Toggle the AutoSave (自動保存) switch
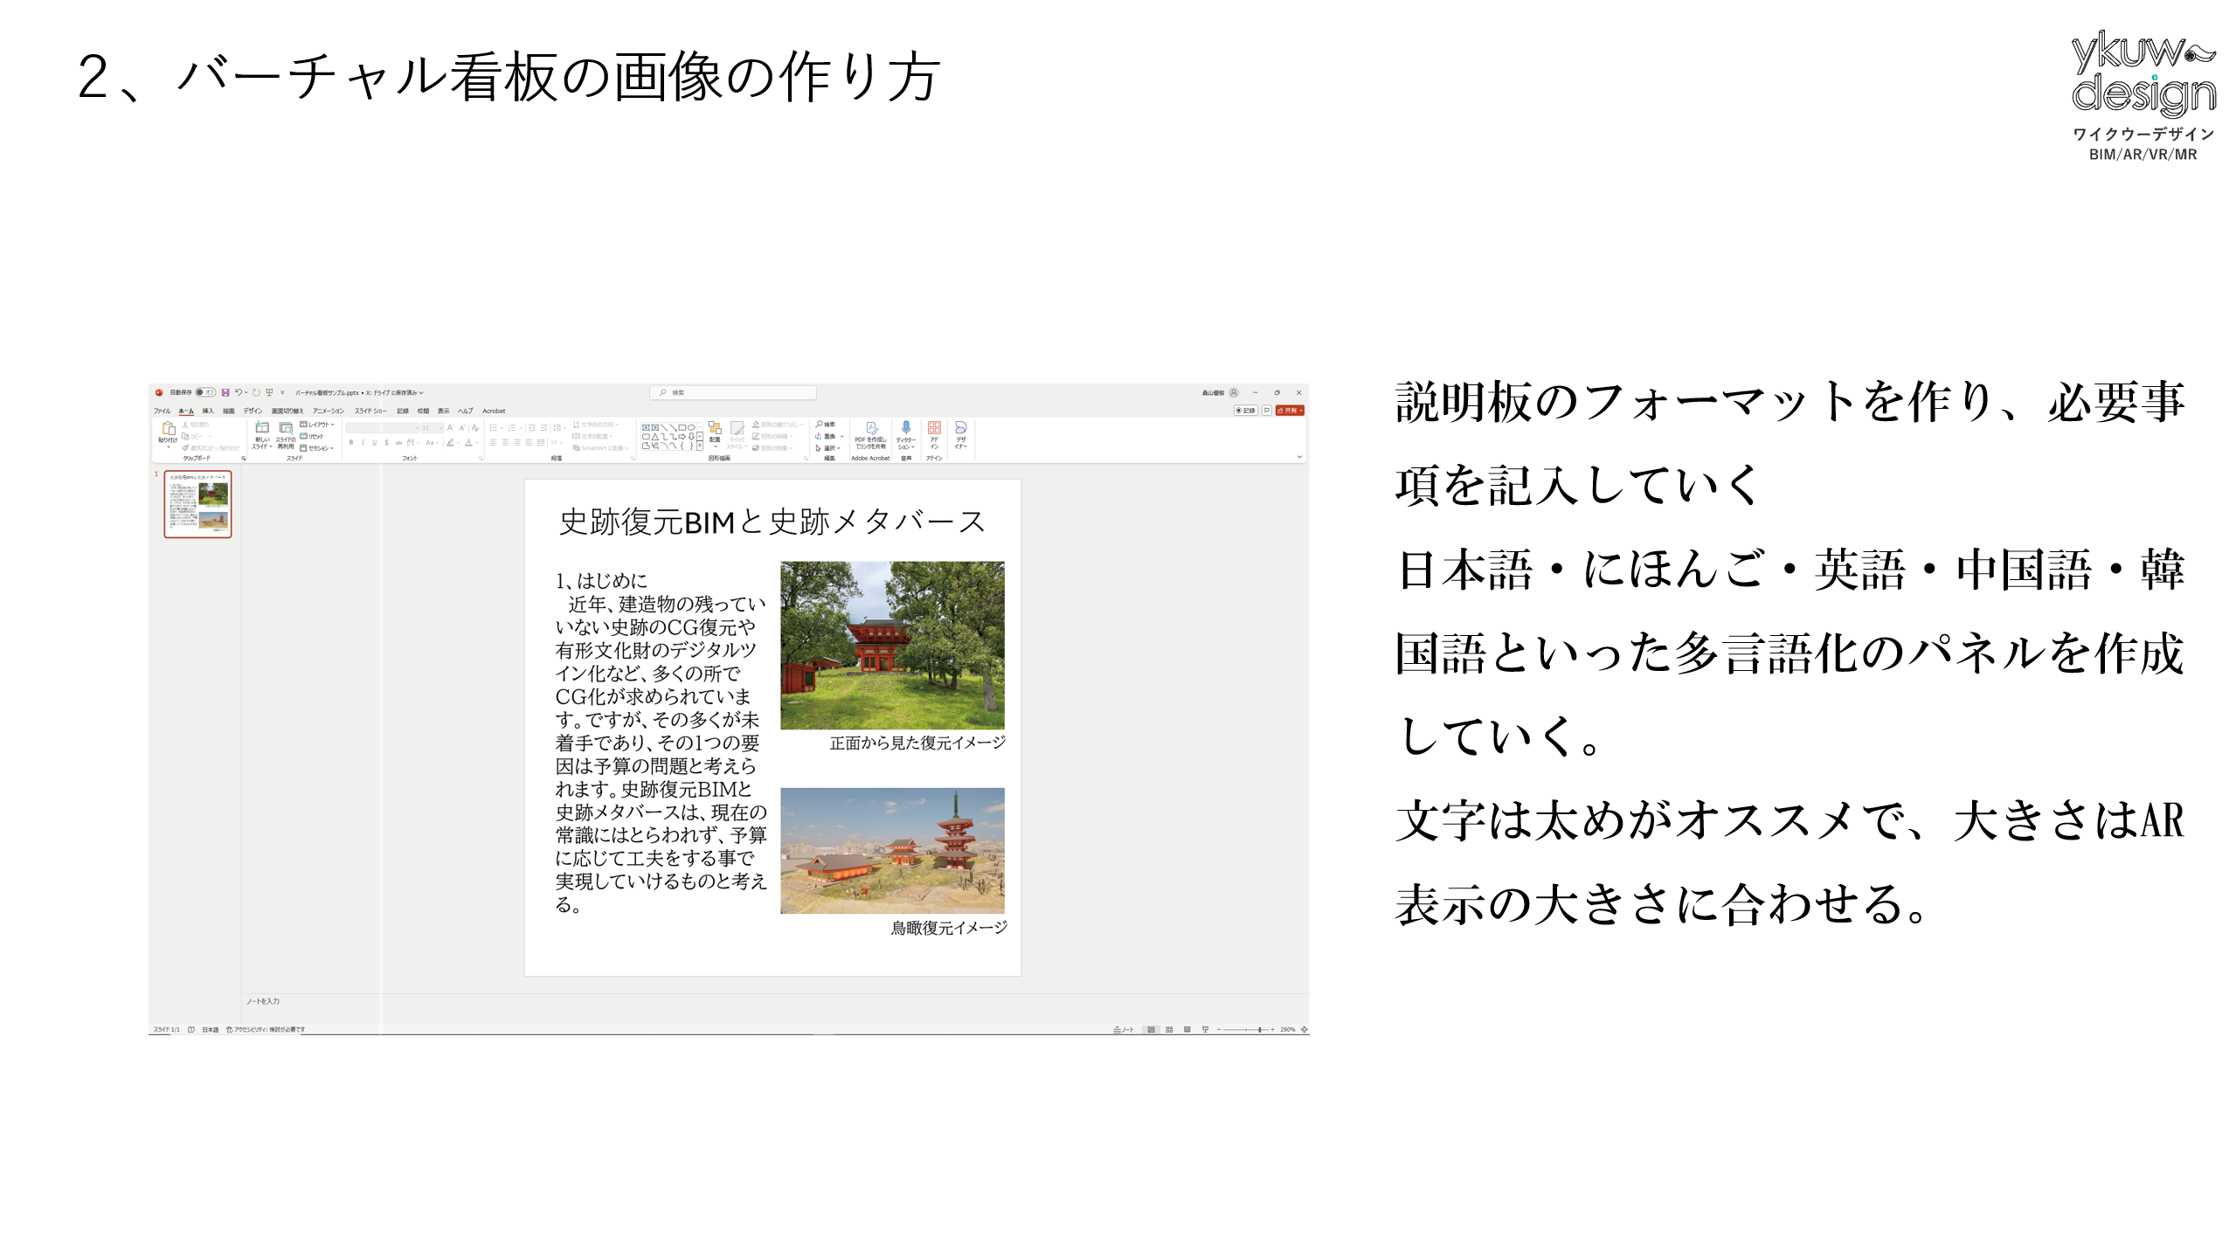 point(205,393)
